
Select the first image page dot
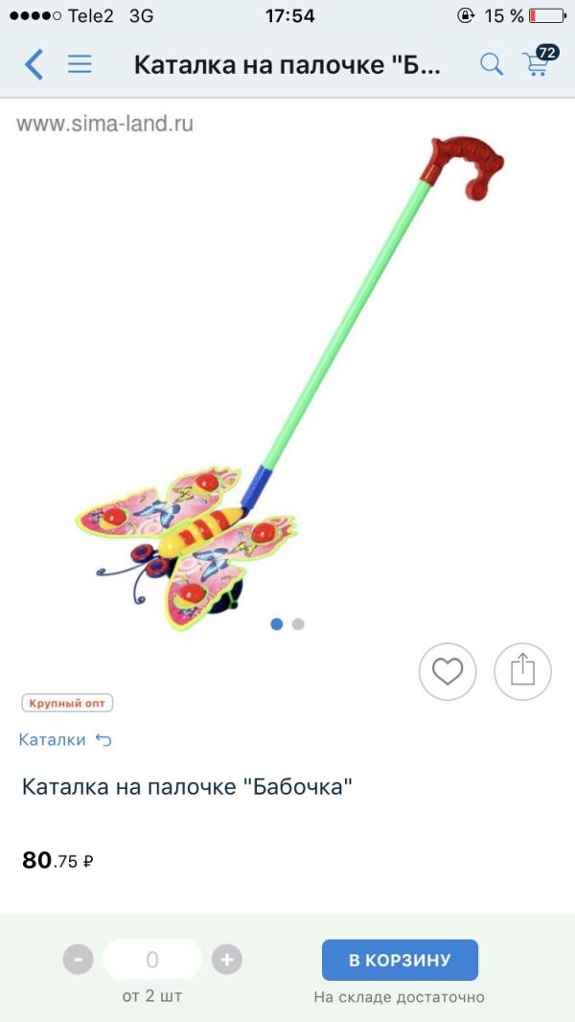click(x=277, y=624)
